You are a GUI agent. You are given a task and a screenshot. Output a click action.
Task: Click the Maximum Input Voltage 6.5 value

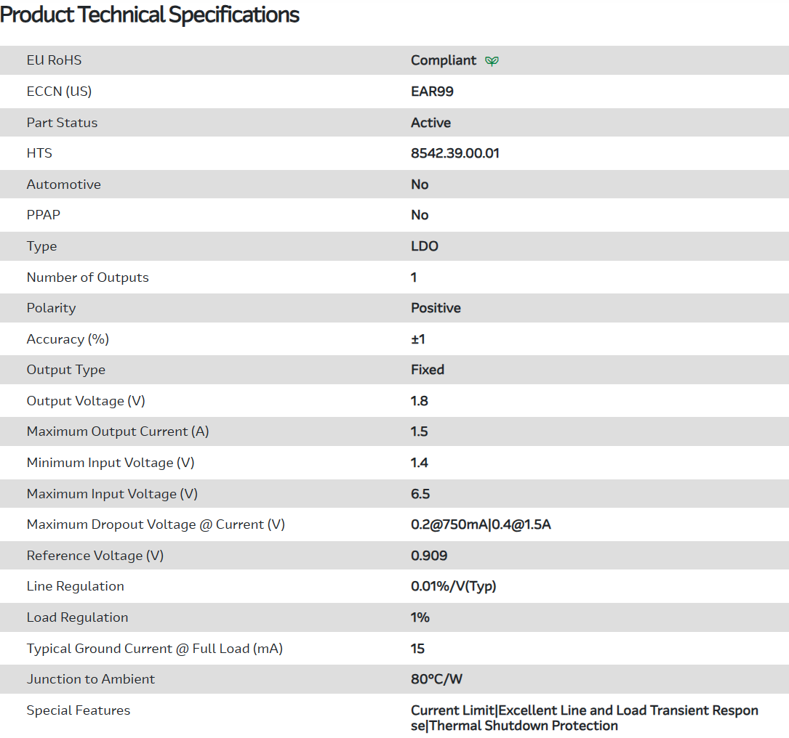coord(420,494)
